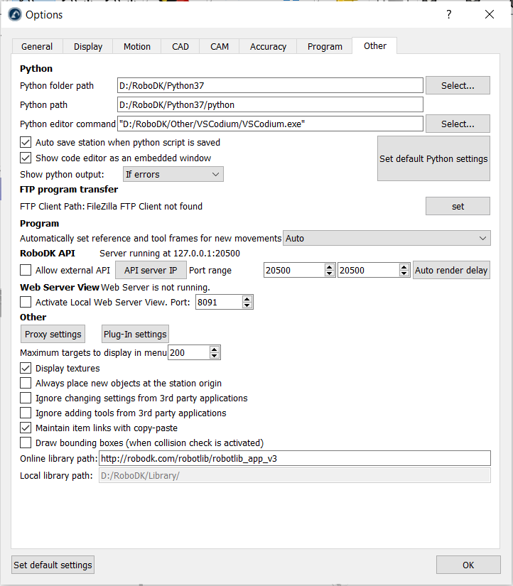Confirm the dialog with the OK button

point(468,565)
